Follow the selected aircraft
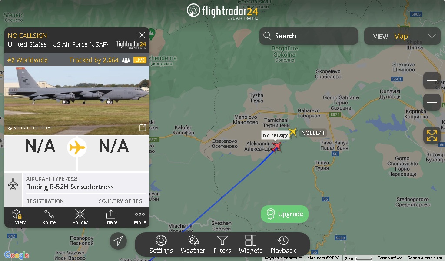Image resolution: width=445 pixels, height=261 pixels. [x=80, y=217]
